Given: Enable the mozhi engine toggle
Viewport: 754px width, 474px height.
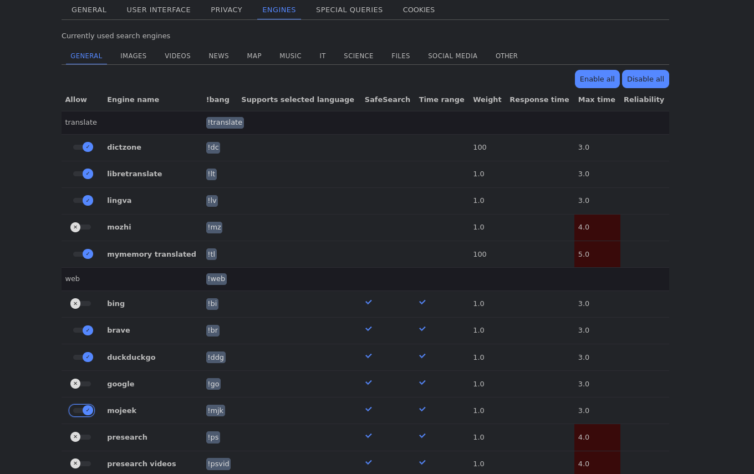Looking at the screenshot, I should pyautogui.click(x=81, y=227).
